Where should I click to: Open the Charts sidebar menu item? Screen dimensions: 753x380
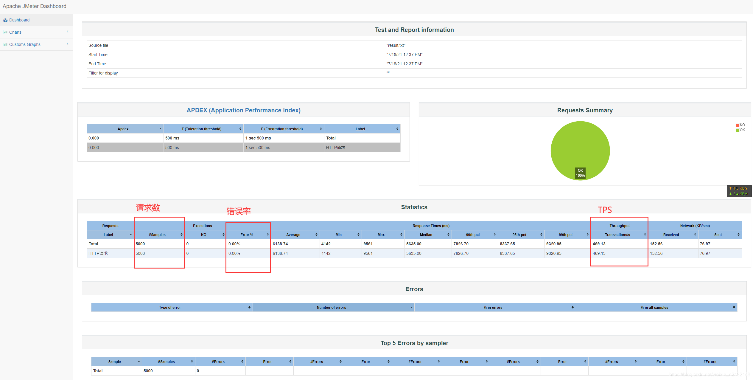pos(15,32)
